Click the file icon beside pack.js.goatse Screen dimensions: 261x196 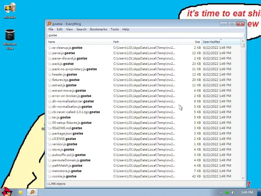click(x=50, y=64)
